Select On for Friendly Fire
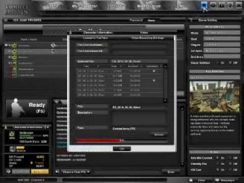244x183 pixels. 218,164
